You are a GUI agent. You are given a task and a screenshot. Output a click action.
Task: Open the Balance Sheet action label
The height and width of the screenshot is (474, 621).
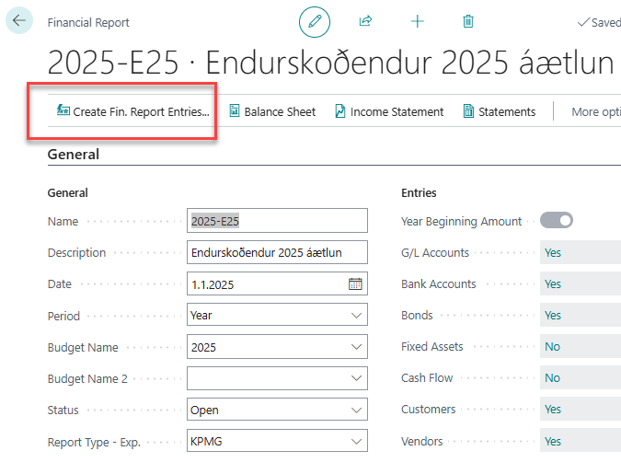click(280, 111)
